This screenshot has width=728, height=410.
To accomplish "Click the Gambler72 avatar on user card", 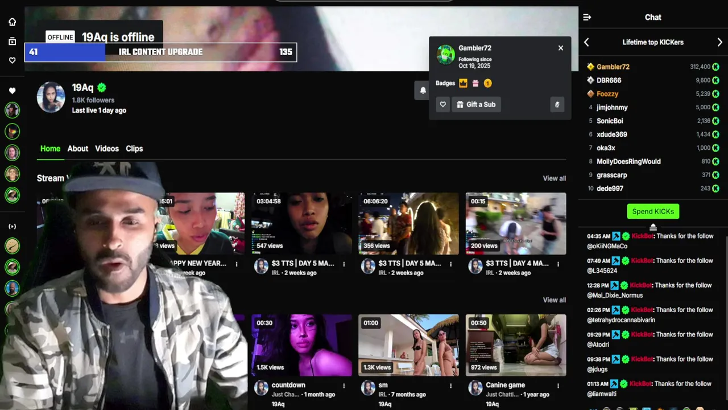I will (x=445, y=55).
